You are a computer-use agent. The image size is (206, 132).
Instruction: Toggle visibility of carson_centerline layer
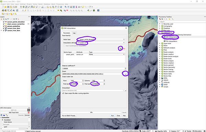point(4,26)
